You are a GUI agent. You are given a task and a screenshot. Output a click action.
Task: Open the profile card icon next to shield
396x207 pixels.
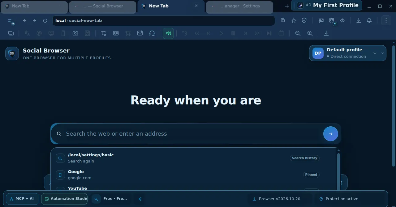[321, 20]
